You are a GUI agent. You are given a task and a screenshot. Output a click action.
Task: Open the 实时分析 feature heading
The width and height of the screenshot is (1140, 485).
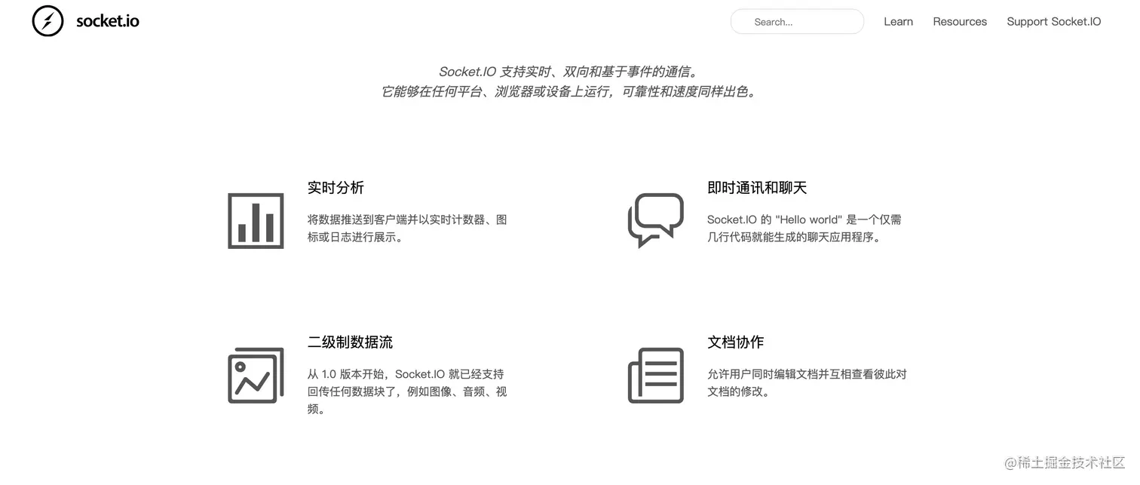click(x=336, y=187)
